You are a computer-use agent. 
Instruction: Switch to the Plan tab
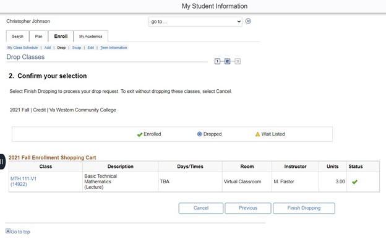click(x=38, y=37)
